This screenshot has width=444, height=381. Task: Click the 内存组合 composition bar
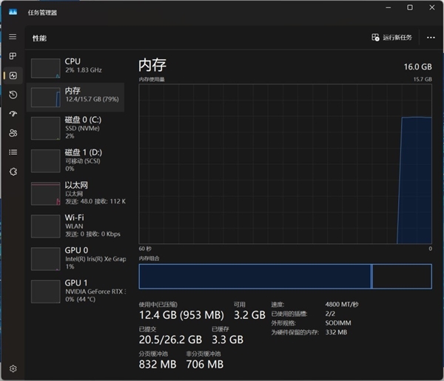pyautogui.click(x=285, y=277)
